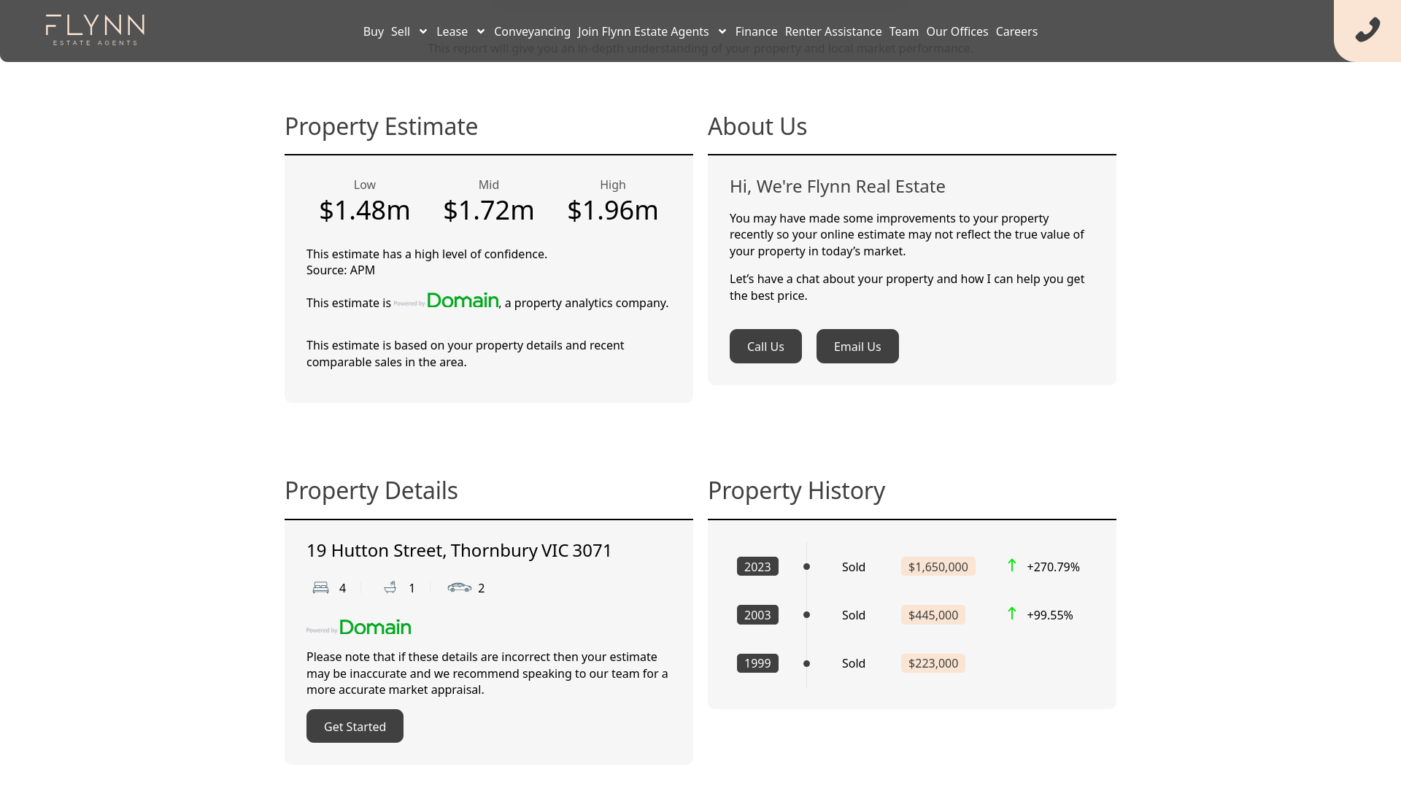
Task: Click Domain logo in Property Details
Action: click(x=359, y=627)
